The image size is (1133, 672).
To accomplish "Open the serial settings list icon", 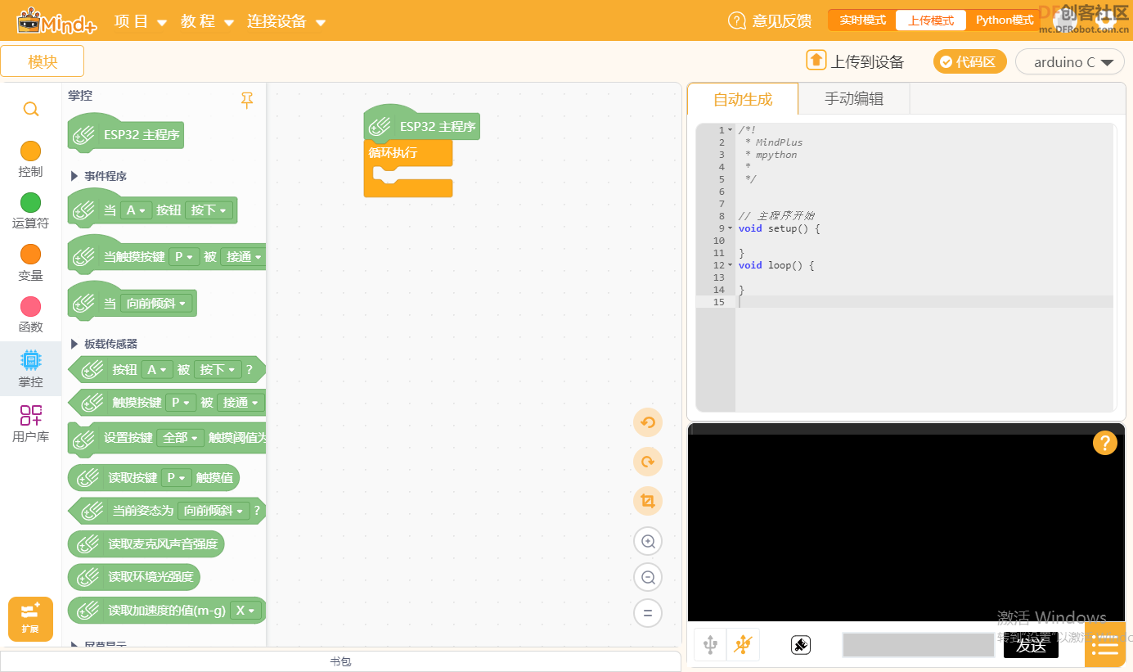I will click(x=1104, y=647).
